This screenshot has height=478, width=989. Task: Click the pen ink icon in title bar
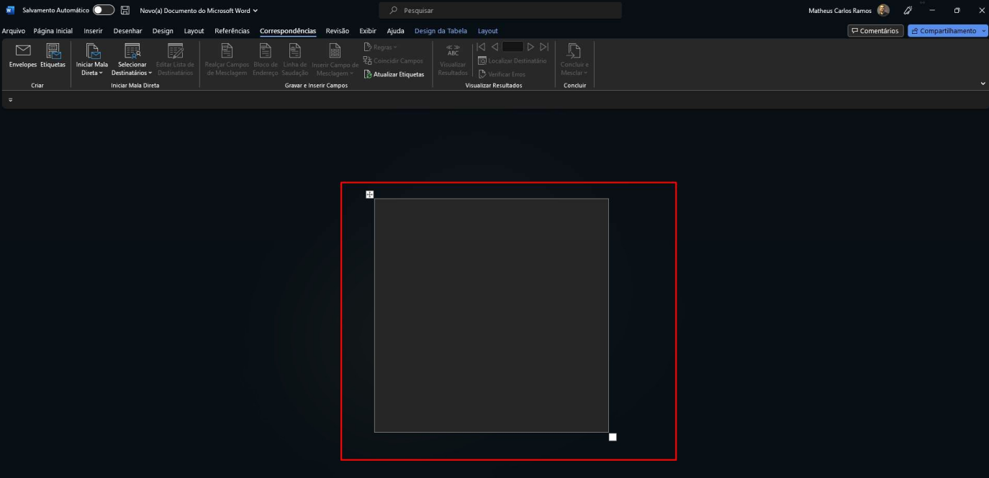(x=908, y=11)
